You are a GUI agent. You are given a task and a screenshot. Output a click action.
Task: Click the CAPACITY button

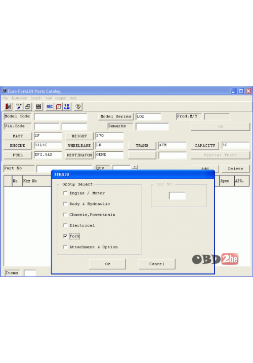(x=205, y=146)
